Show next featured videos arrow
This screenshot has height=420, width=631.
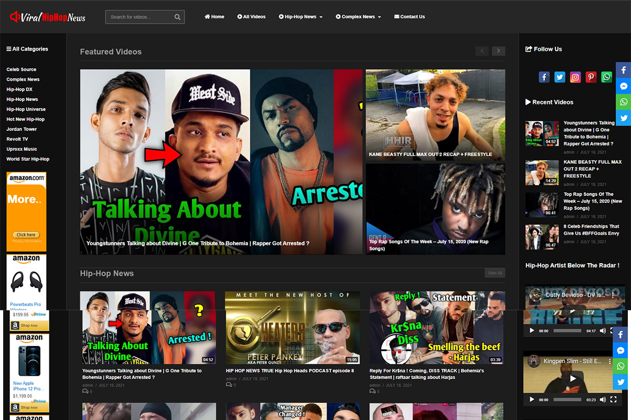(498, 51)
